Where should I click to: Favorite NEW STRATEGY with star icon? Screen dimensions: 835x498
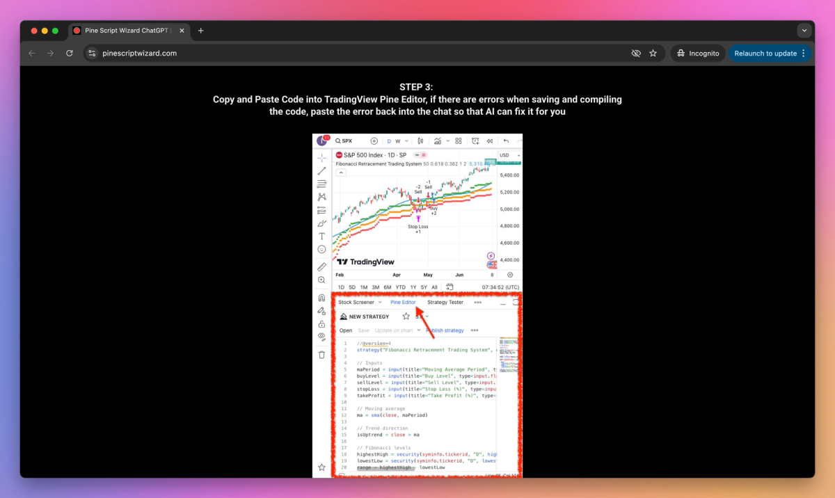(406, 316)
